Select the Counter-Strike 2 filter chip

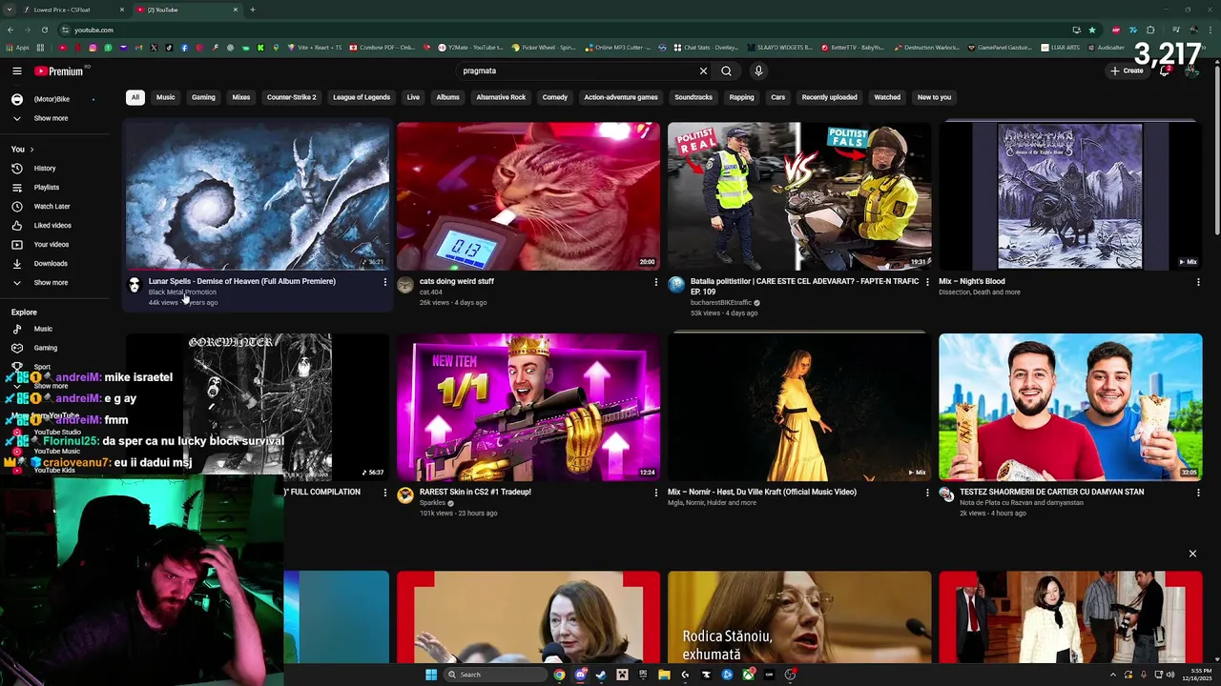pyautogui.click(x=291, y=97)
